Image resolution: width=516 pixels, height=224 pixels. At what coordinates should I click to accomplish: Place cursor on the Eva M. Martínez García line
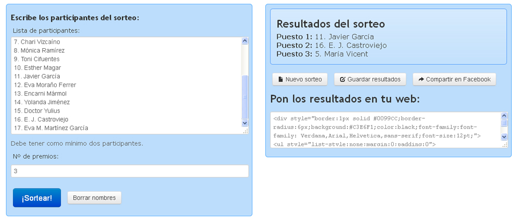coord(51,128)
